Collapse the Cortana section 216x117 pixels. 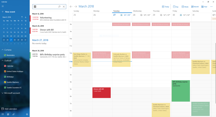click(3, 50)
